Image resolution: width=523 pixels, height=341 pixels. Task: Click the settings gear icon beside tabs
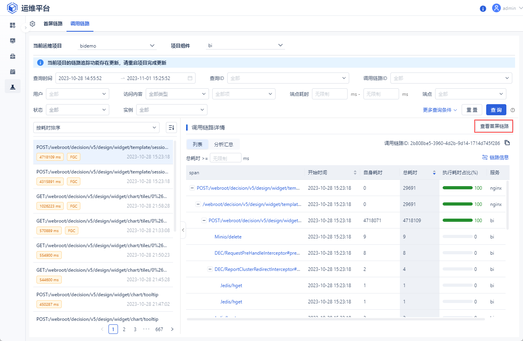[x=32, y=24]
